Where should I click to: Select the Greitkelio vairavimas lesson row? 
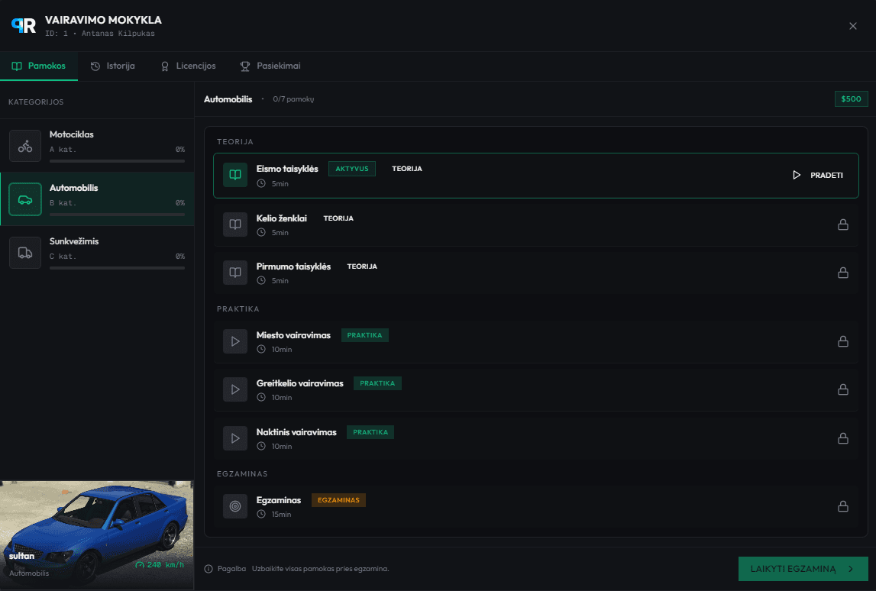[535, 389]
